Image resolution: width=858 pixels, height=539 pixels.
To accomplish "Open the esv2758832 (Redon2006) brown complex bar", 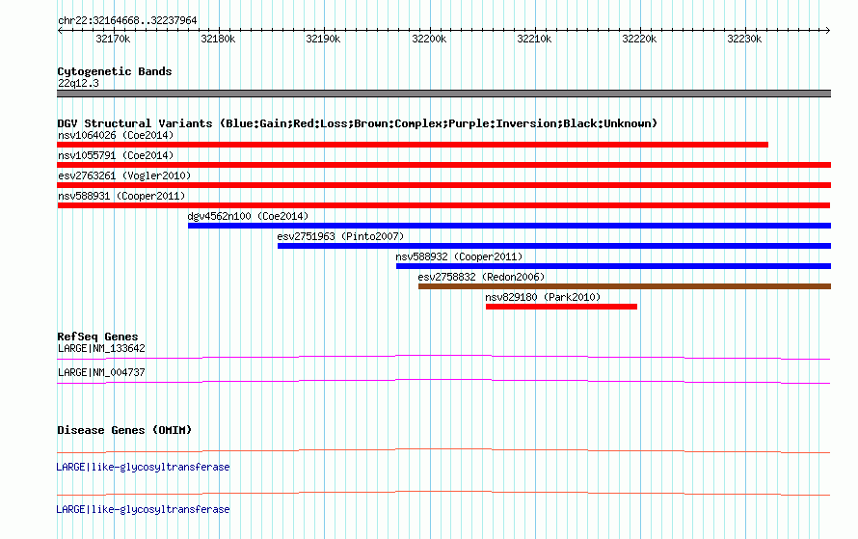I will click(x=625, y=286).
